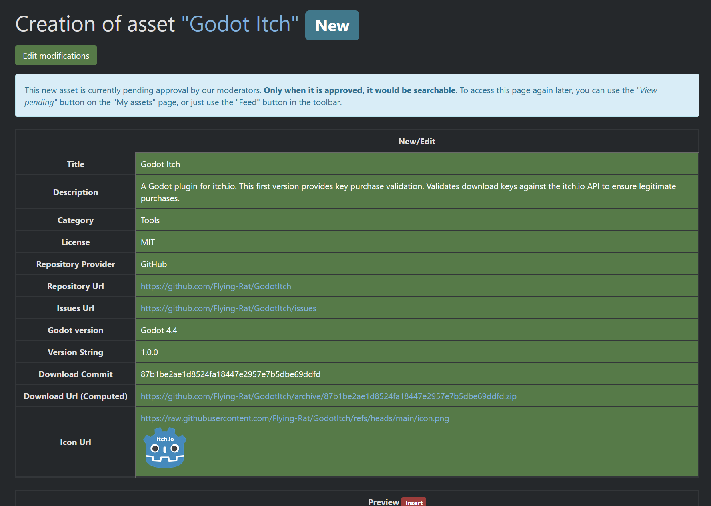Click the red Insert badge next to Preview
The width and height of the screenshot is (711, 506).
pos(414,502)
